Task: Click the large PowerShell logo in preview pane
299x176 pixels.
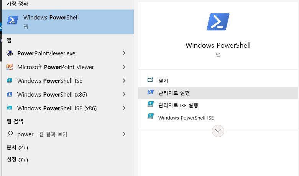Action: 218,22
